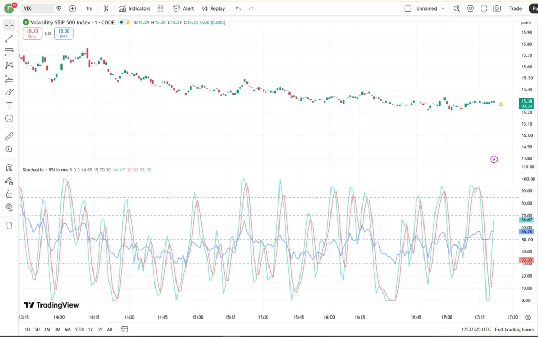The width and height of the screenshot is (538, 337).
Task: Click the Stochastic + RSI in one legend
Action: point(46,170)
